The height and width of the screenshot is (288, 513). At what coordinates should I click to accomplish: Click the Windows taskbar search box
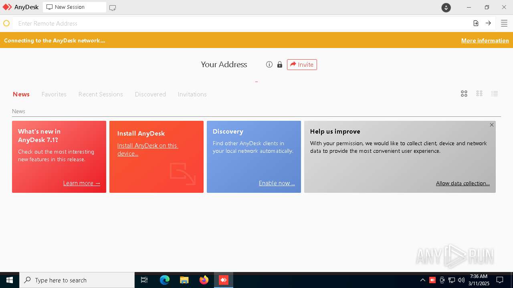point(77,280)
